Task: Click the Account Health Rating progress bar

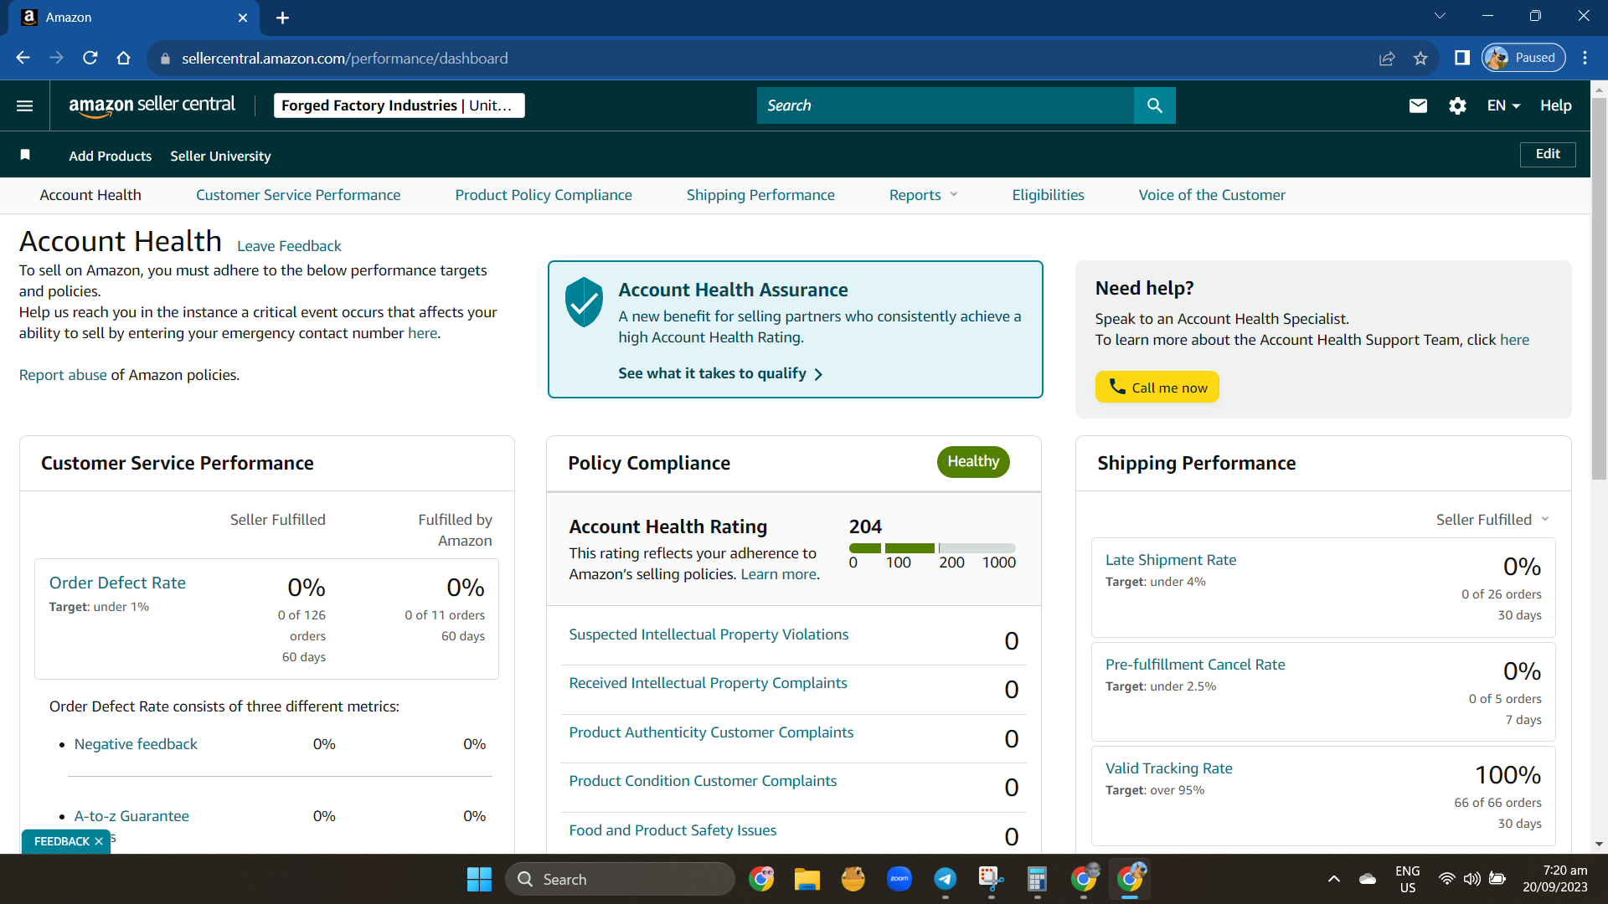Action: [x=932, y=548]
